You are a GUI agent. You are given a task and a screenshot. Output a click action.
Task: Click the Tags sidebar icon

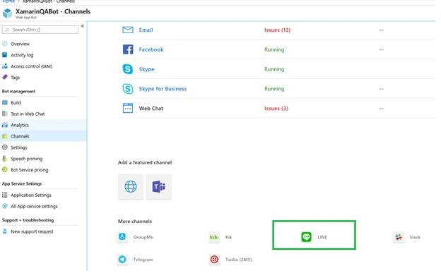pos(5,77)
